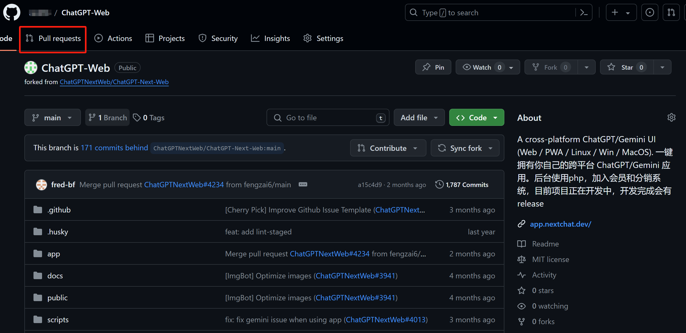Viewport: 686px width, 333px height.
Task: Click the Go to file search field
Action: [328, 117]
